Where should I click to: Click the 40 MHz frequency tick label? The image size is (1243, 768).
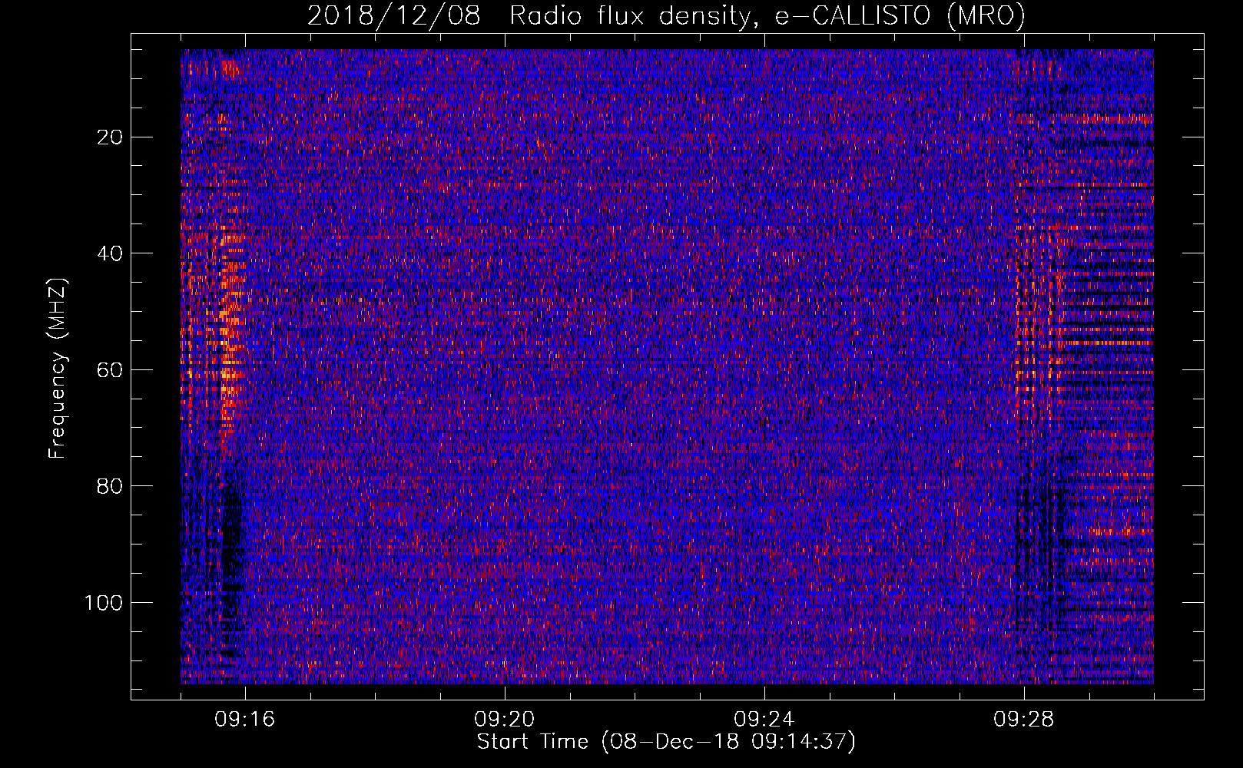111,253
